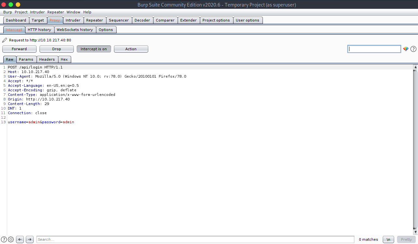The image size is (418, 244).
Task: Go to previous search match arrow
Action: (x=20, y=239)
